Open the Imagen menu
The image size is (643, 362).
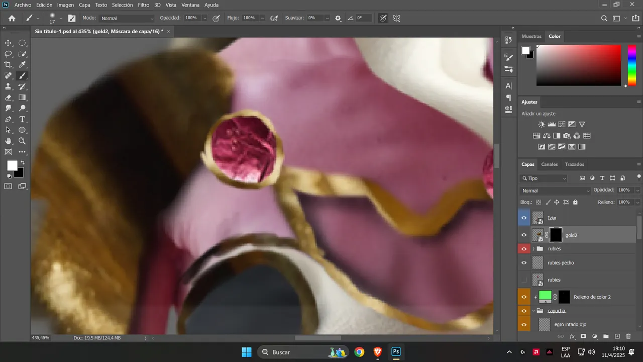pyautogui.click(x=65, y=5)
